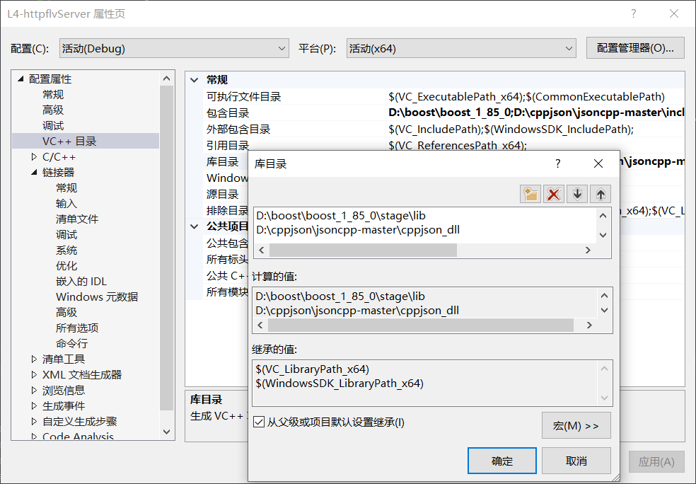
Task: Select Windows 元数据 tree item
Action: click(x=97, y=296)
